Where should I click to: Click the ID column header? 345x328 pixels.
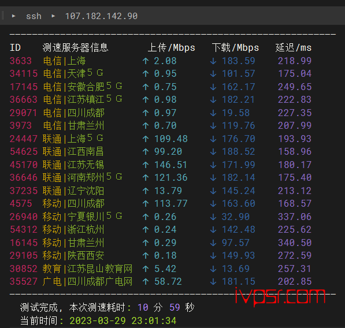[15, 48]
